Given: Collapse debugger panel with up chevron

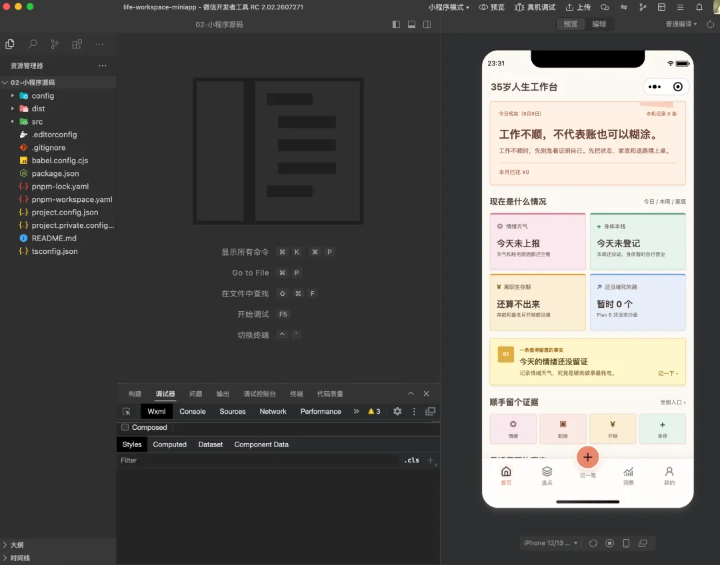Looking at the screenshot, I should pos(411,393).
